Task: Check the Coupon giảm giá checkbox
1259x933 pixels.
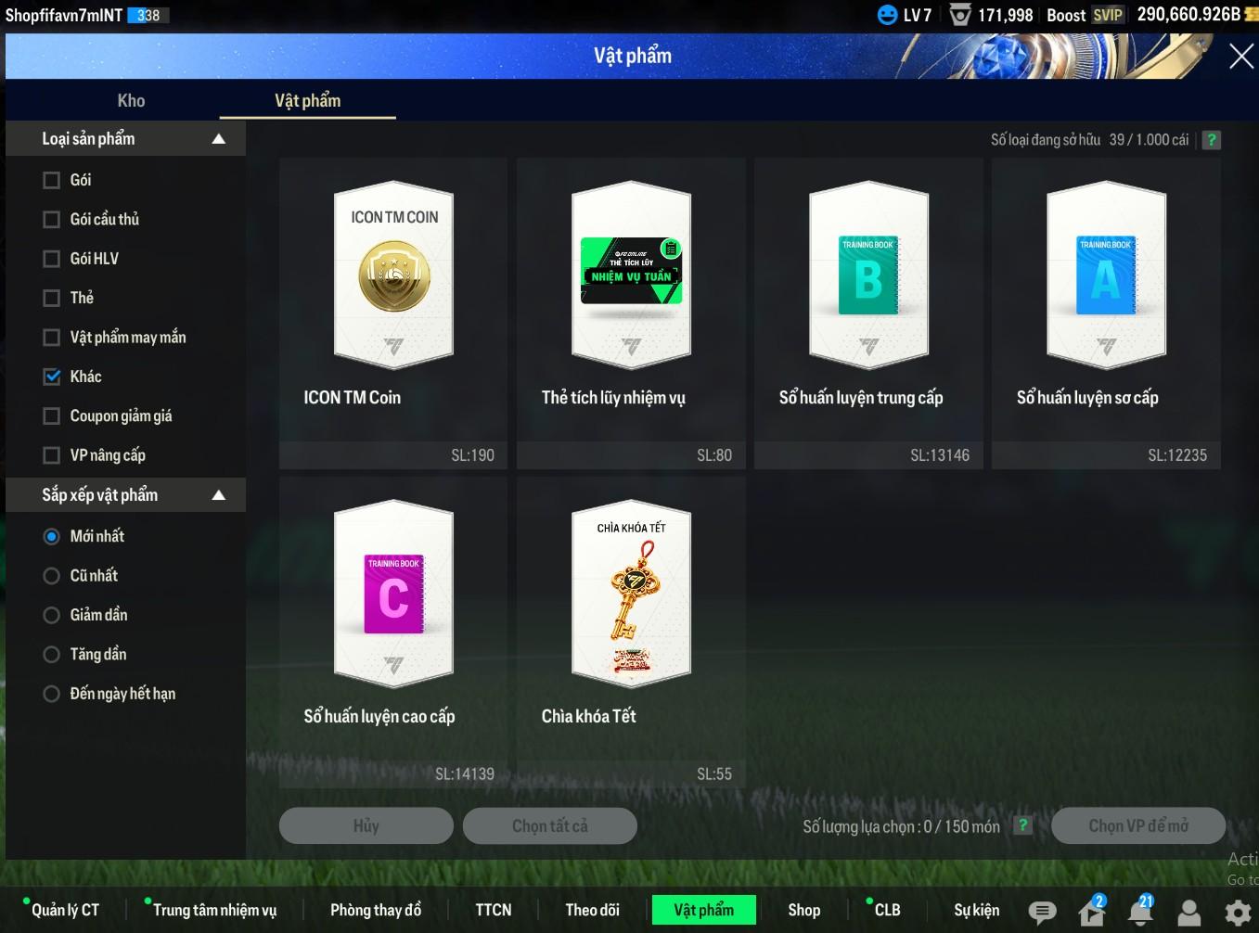Action: click(52, 416)
